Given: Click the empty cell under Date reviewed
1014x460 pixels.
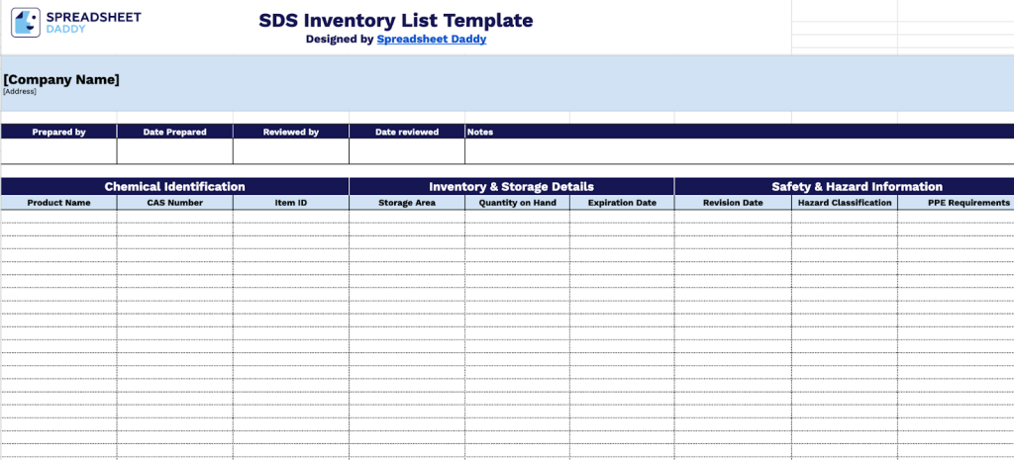Looking at the screenshot, I should click(407, 151).
